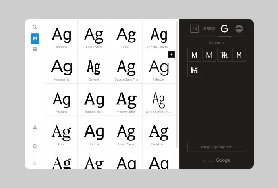Viewport: 278px width, 188px height.
Task: Filter by sans-serif category M
Action: 194,55
